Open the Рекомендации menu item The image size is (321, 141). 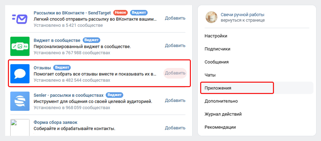click(220, 127)
